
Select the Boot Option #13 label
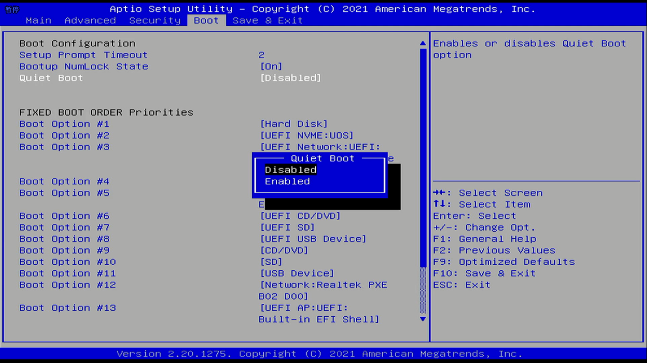(x=67, y=308)
